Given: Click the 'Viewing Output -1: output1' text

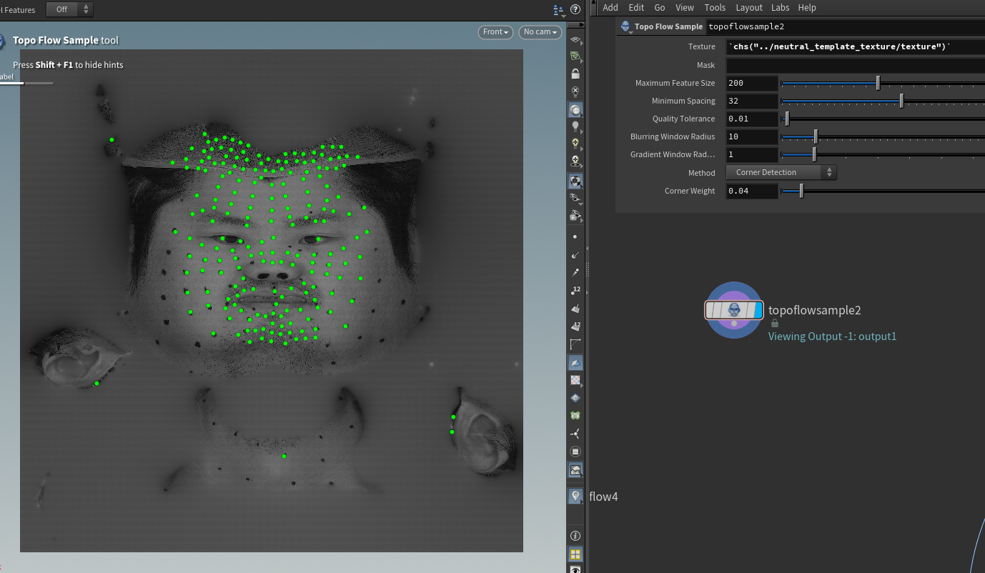Looking at the screenshot, I should pos(832,336).
